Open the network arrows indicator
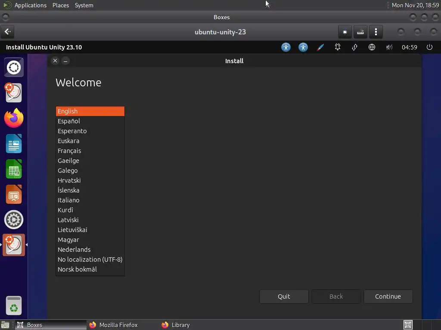Screen dimensions: 441x330 click(x=355, y=47)
